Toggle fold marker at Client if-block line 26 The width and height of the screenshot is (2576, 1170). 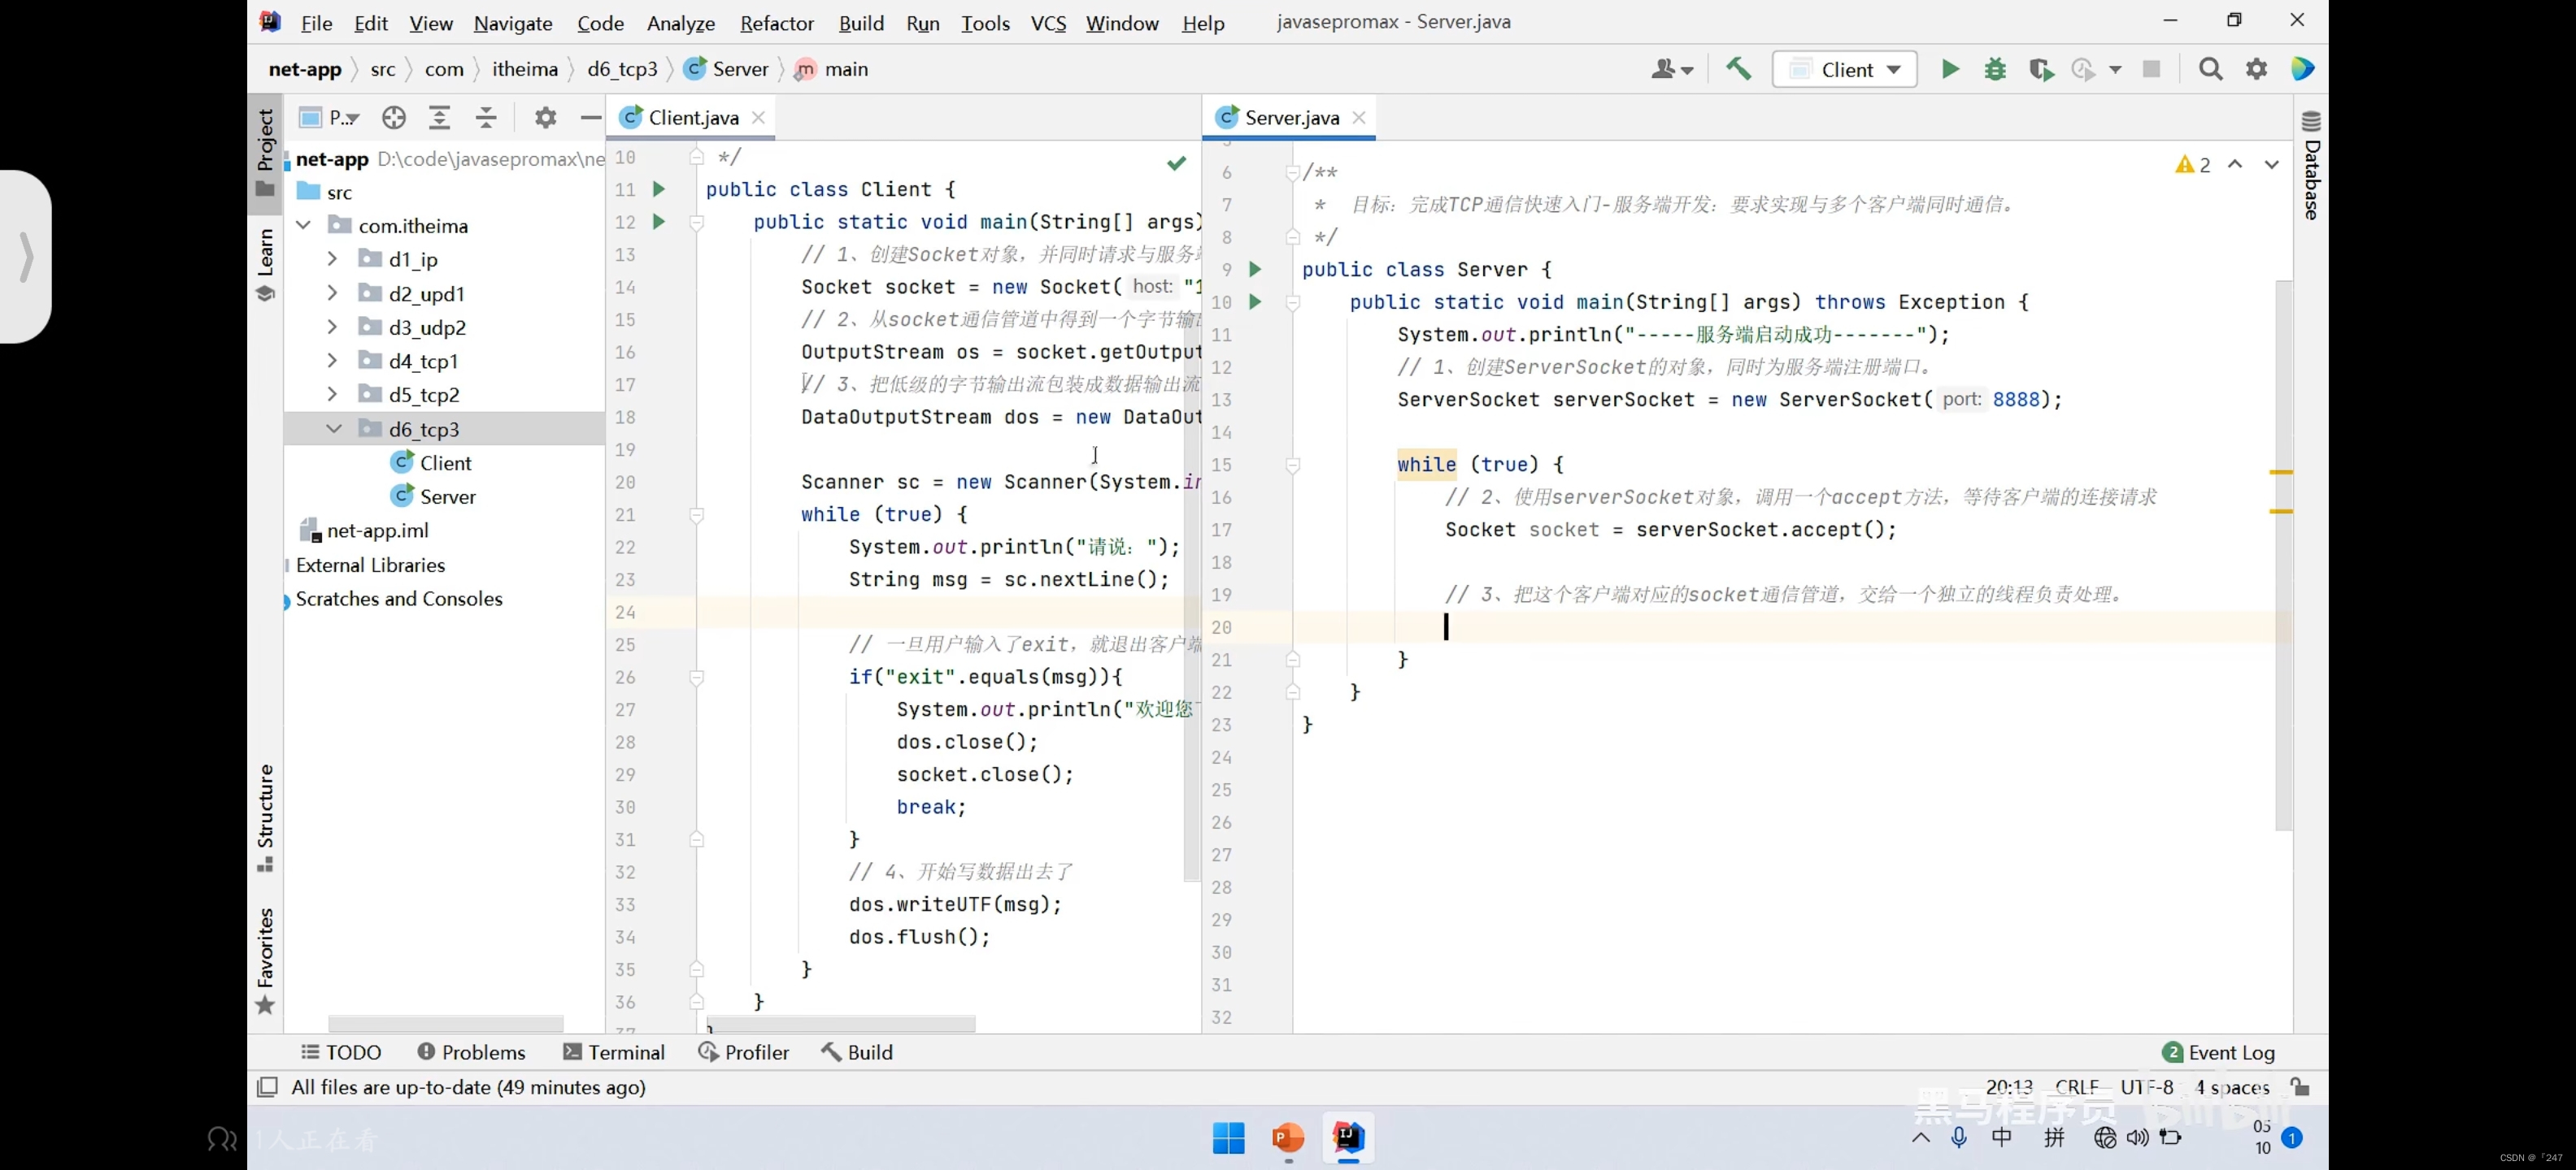coord(697,678)
